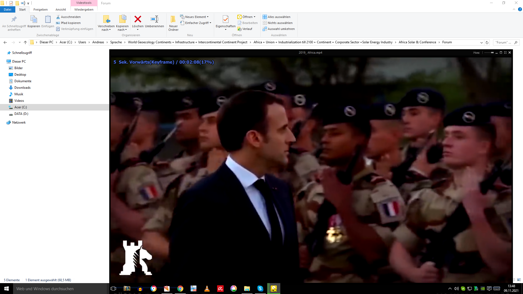Viewport: 523px width, 294px height.
Task: Click the Sprache breadcrumb segment
Action: click(x=116, y=42)
